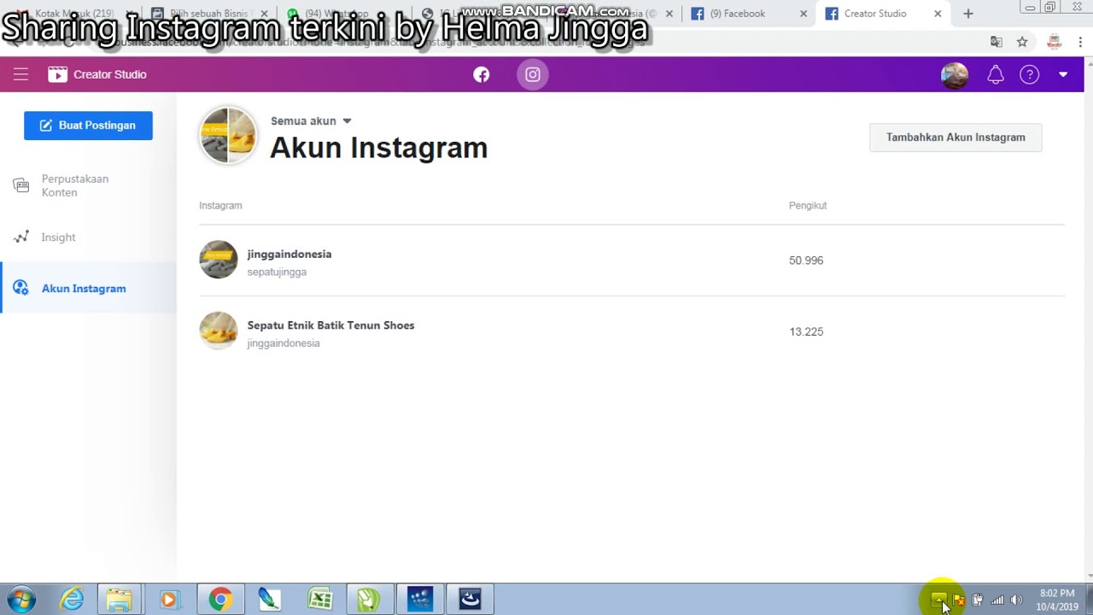This screenshot has height=615, width=1093.
Task: Open Perpustakaan Konten in sidebar
Action: [x=89, y=185]
